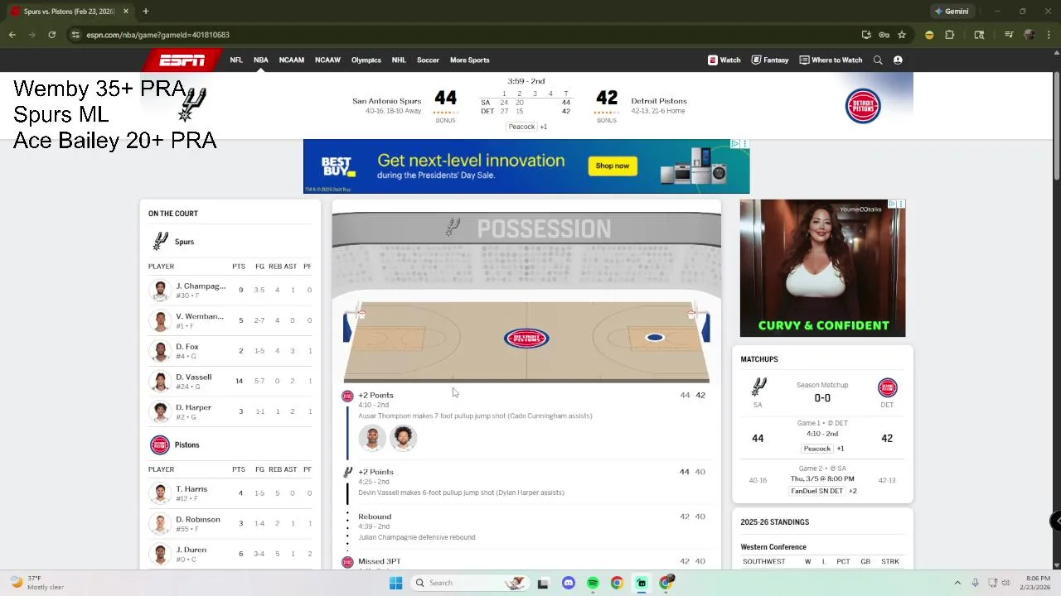The height and width of the screenshot is (596, 1061).
Task: Click the Devin Vassell pullup jump shot play
Action: pos(461,493)
